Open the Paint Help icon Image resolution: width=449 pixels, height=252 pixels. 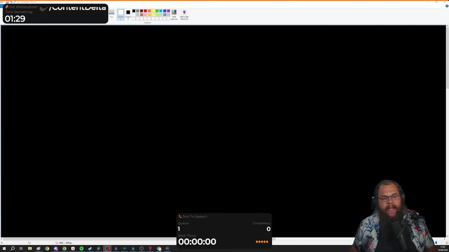[x=447, y=6]
